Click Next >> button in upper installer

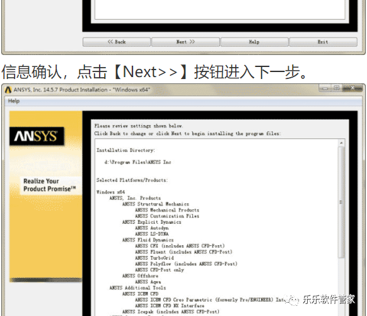pyautogui.click(x=185, y=42)
